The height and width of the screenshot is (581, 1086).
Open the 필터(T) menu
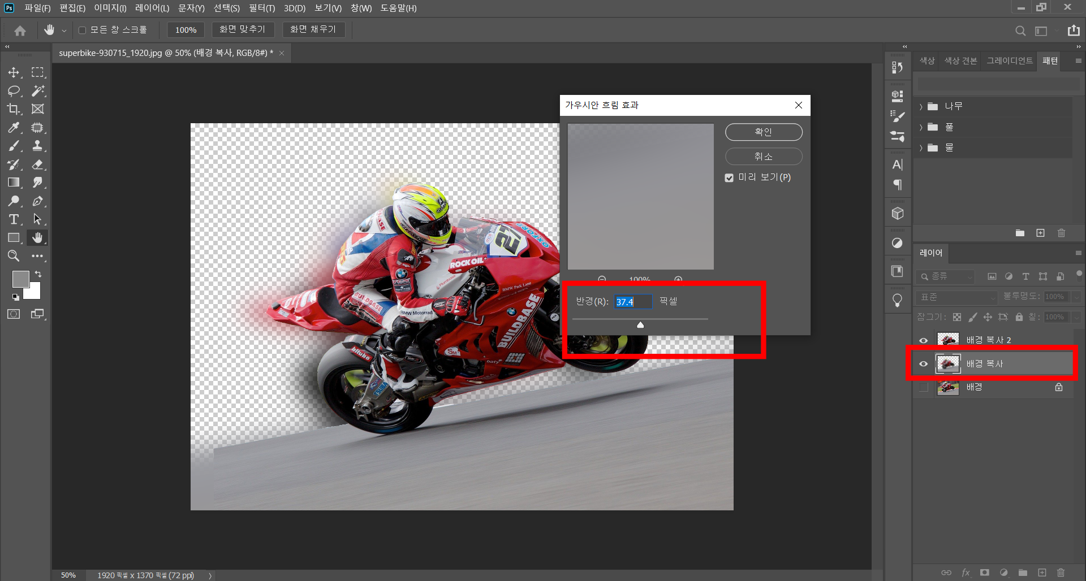[x=262, y=8]
